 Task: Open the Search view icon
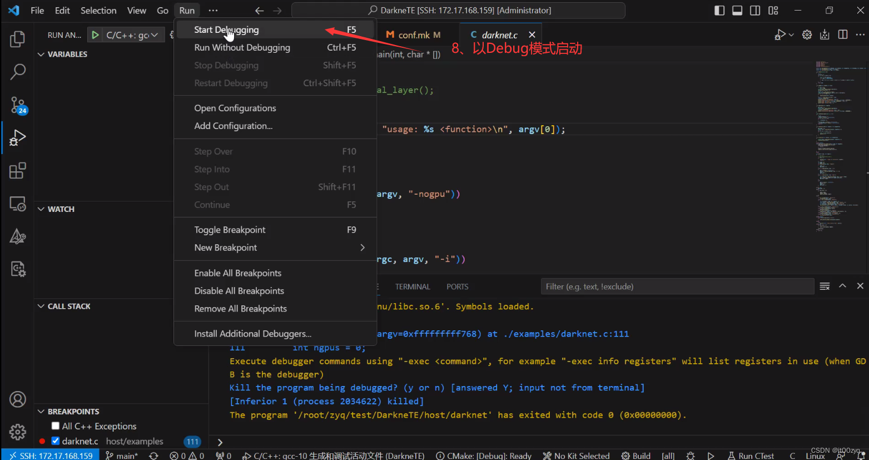(18, 72)
